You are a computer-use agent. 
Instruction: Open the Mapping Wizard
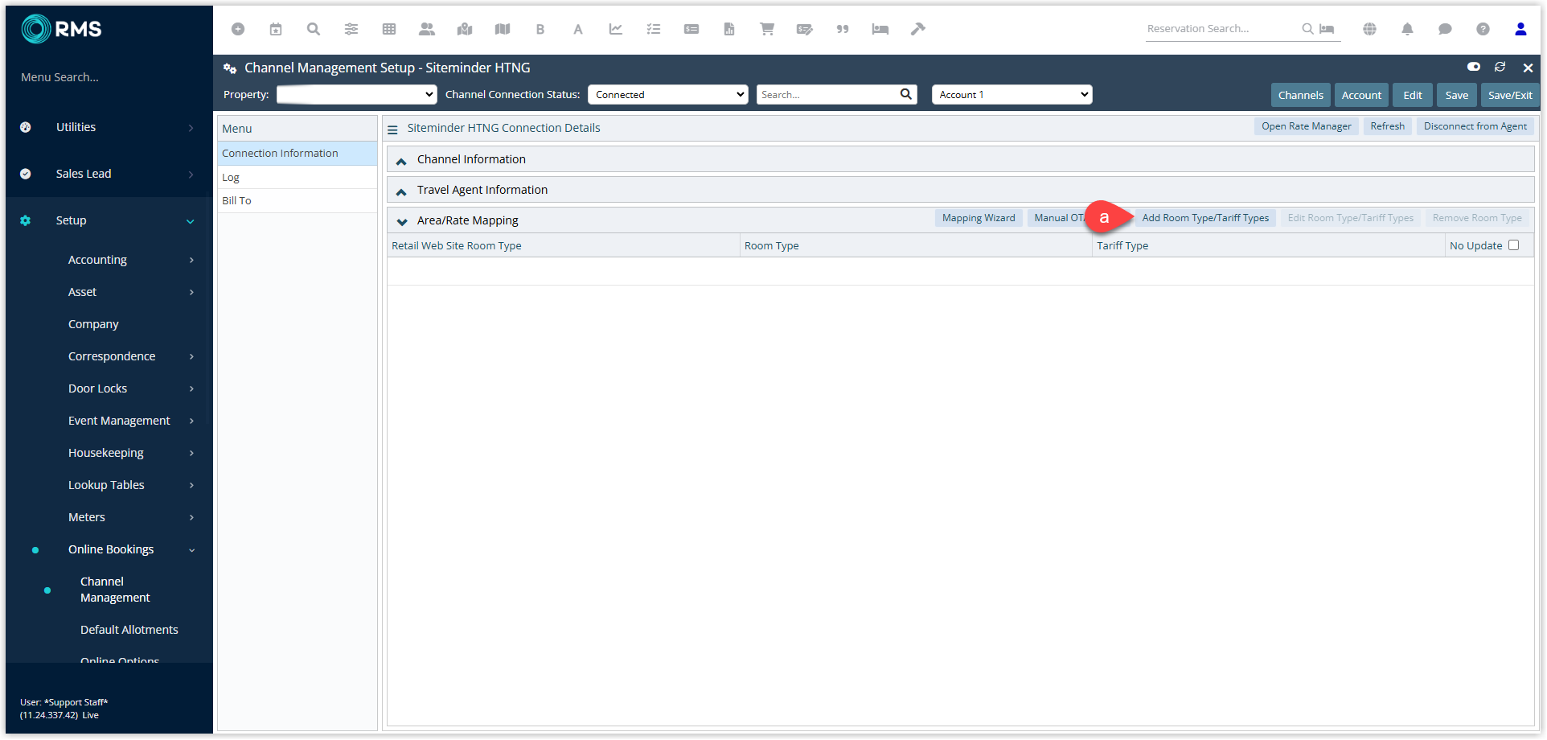pyautogui.click(x=979, y=218)
